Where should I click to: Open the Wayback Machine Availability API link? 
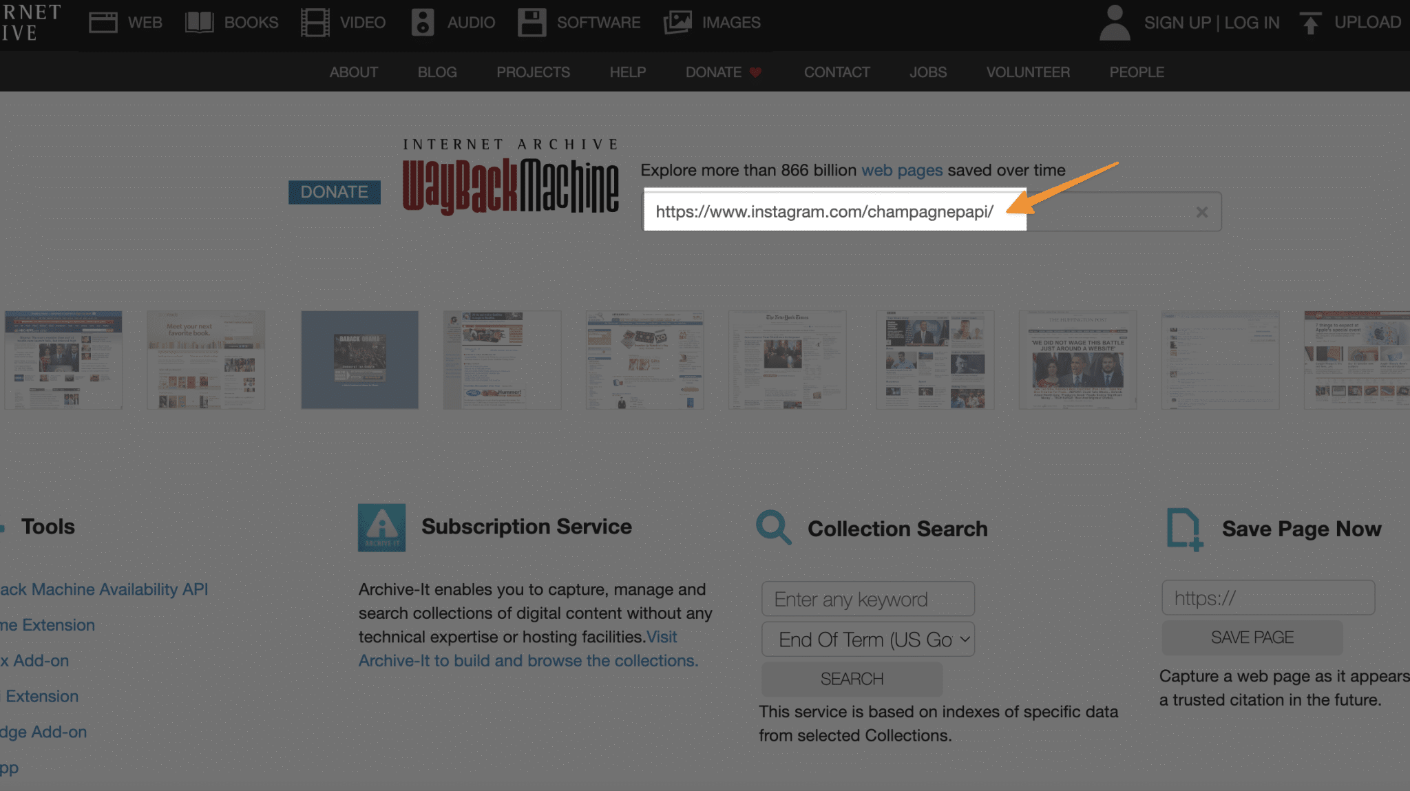pyautogui.click(x=103, y=589)
